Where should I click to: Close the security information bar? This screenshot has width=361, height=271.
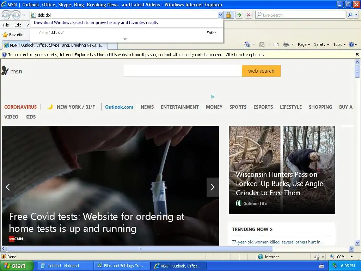click(357, 54)
